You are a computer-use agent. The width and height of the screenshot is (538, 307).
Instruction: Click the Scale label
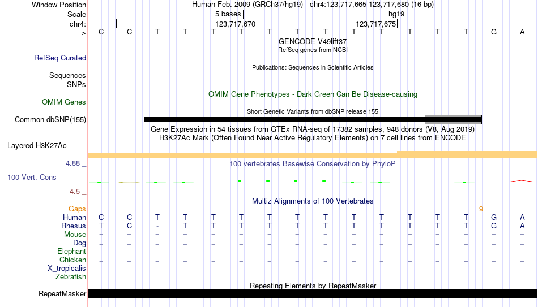point(76,14)
